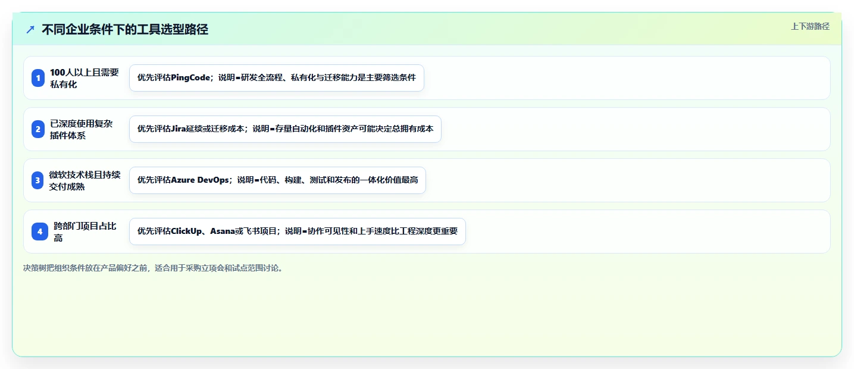This screenshot has height=369, width=854.
Task: Click the arrow icon beside the title
Action: 30,30
